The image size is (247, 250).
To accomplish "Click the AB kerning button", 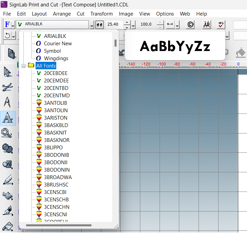I will [x=207, y=25].
